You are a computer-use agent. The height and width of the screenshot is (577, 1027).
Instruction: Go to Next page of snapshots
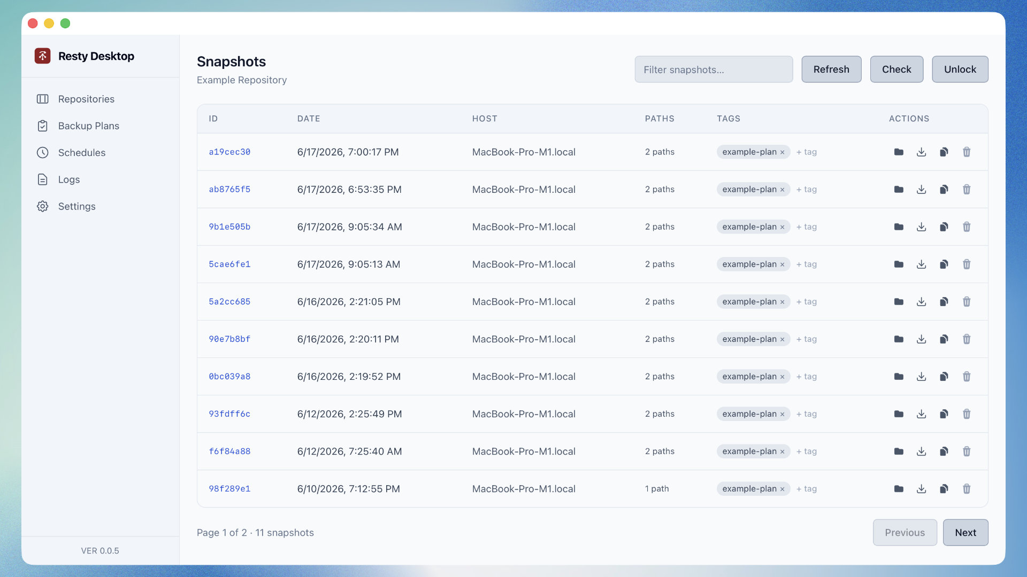(965, 532)
